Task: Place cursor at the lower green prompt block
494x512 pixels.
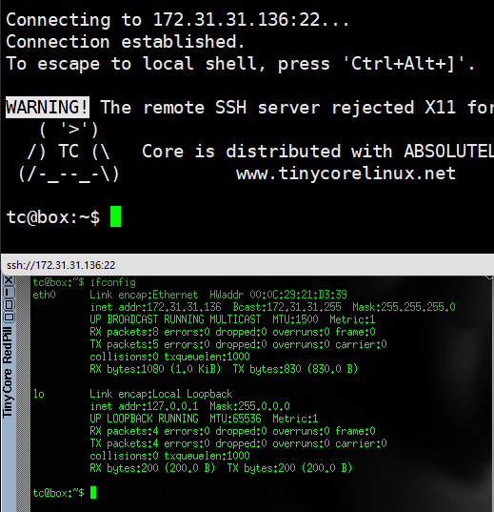Action: point(93,492)
